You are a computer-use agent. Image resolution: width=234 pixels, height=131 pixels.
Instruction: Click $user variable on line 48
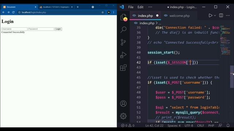[161, 92]
